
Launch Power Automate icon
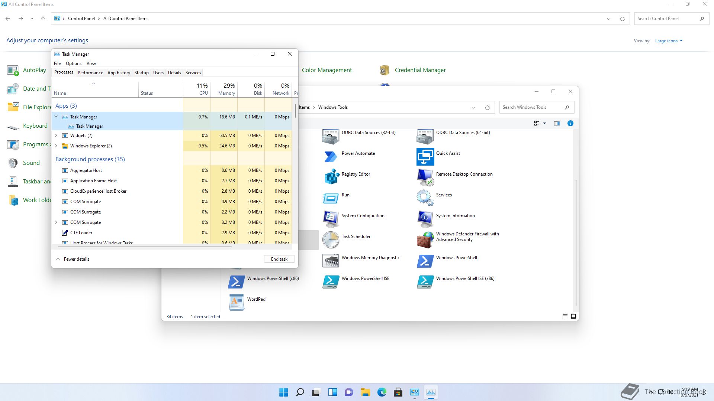(x=331, y=157)
